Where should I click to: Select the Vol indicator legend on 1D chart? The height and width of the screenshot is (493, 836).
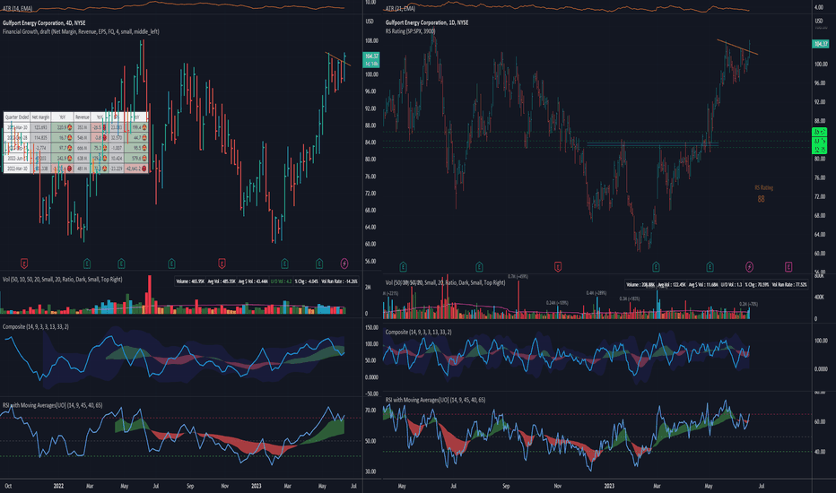click(x=445, y=282)
